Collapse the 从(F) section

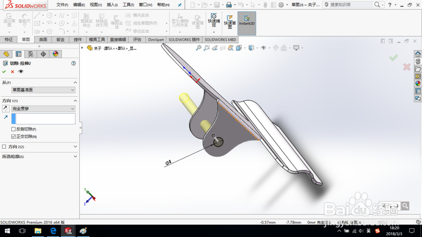click(x=75, y=83)
